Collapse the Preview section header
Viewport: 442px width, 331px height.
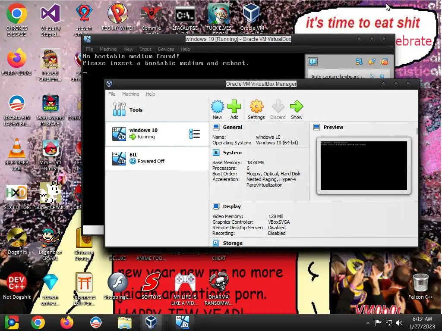333,127
